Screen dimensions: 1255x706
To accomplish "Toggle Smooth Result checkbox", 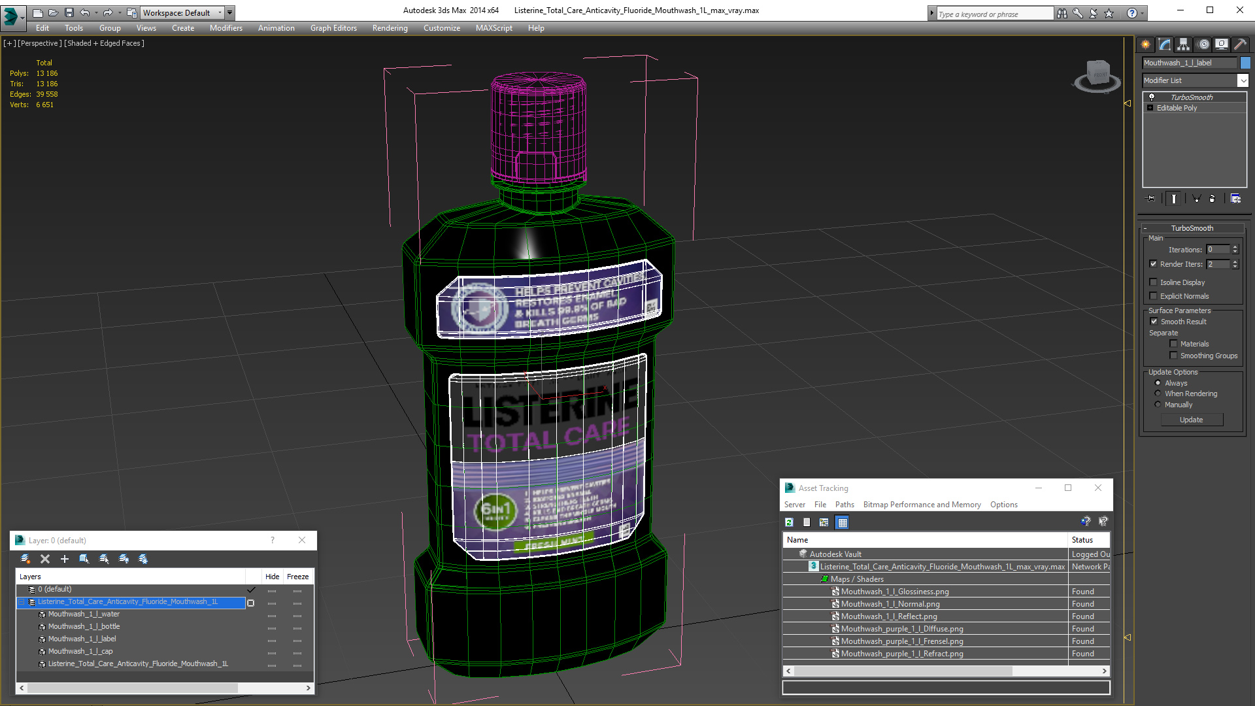I will [1154, 322].
